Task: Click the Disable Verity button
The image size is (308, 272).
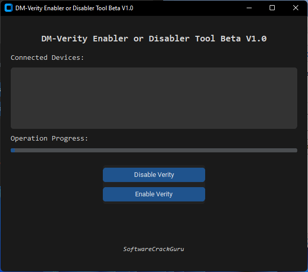Action: tap(154, 175)
